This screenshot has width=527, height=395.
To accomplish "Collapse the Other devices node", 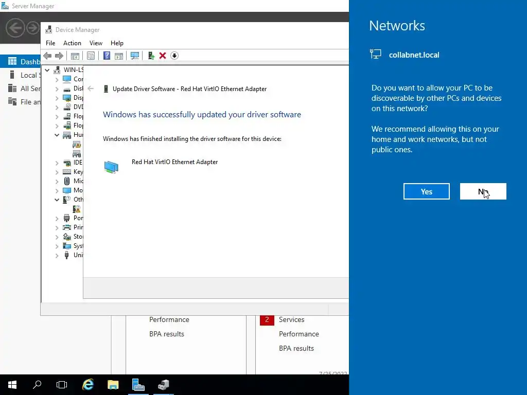I will [x=57, y=200].
